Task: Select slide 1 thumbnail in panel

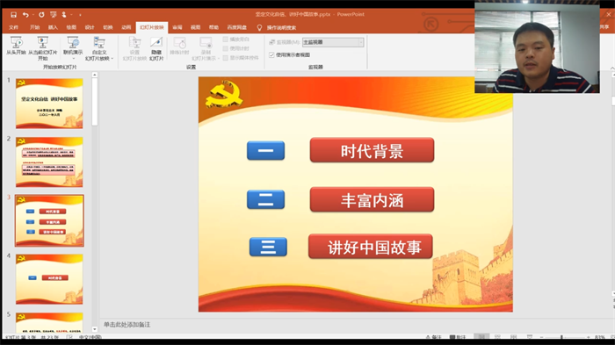Action: [49, 104]
